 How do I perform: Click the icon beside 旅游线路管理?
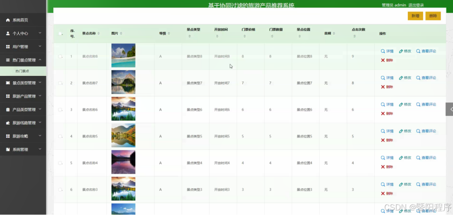click(x=8, y=123)
